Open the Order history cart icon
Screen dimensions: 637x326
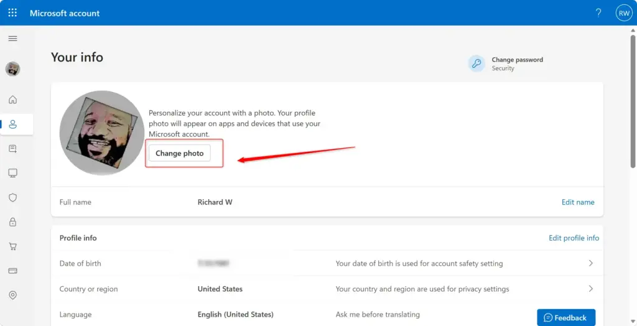(12, 246)
